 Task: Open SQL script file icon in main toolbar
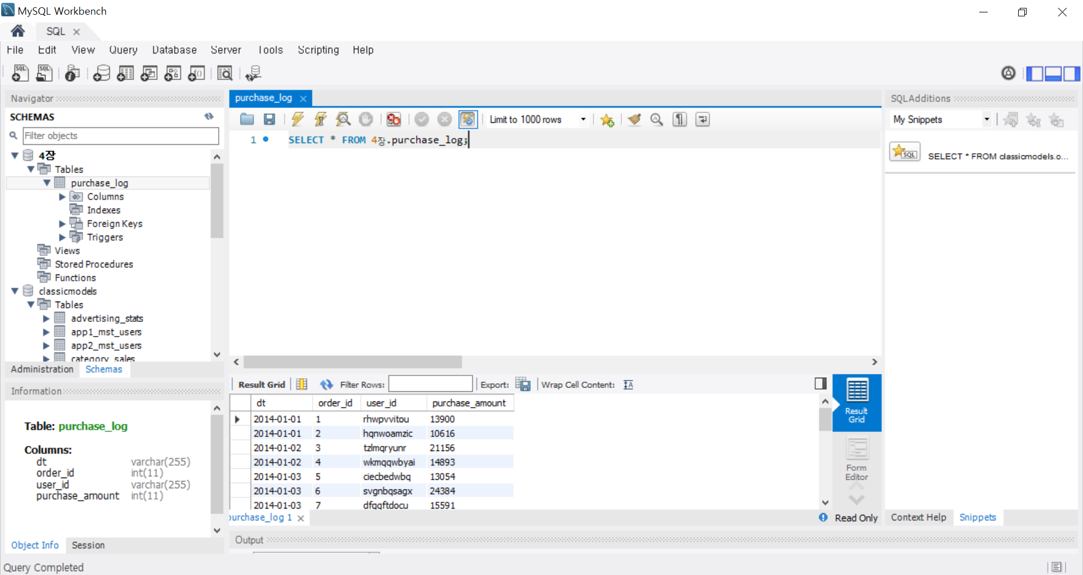[44, 73]
